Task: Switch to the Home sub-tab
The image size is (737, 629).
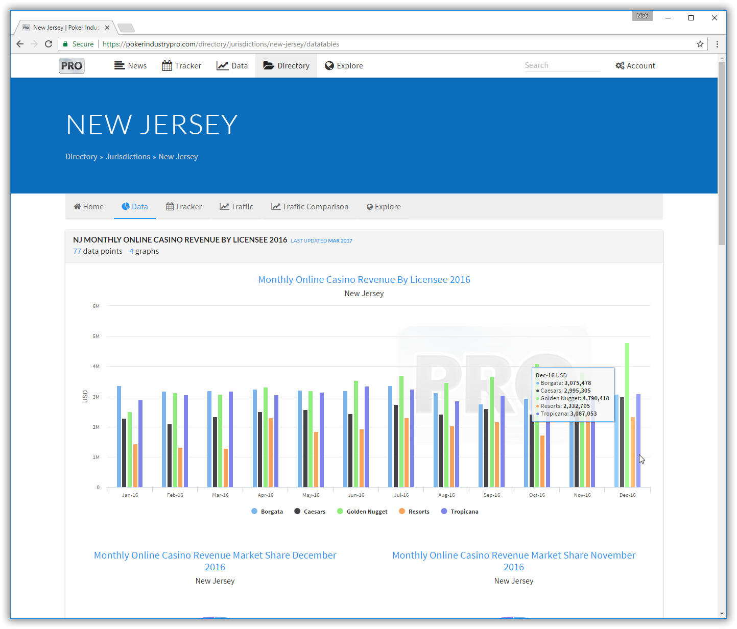Action: pos(88,207)
